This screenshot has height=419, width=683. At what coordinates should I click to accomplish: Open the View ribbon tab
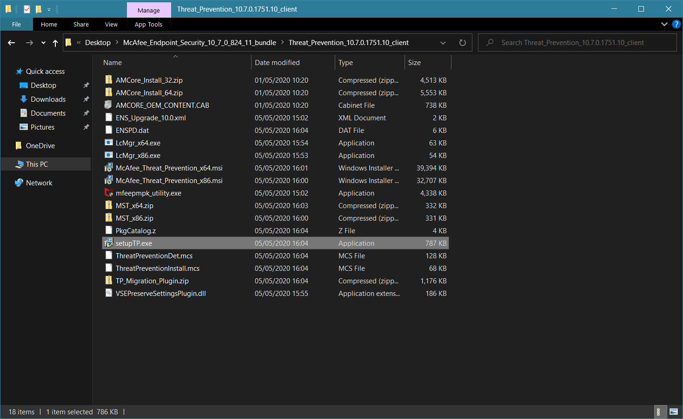pyautogui.click(x=111, y=25)
